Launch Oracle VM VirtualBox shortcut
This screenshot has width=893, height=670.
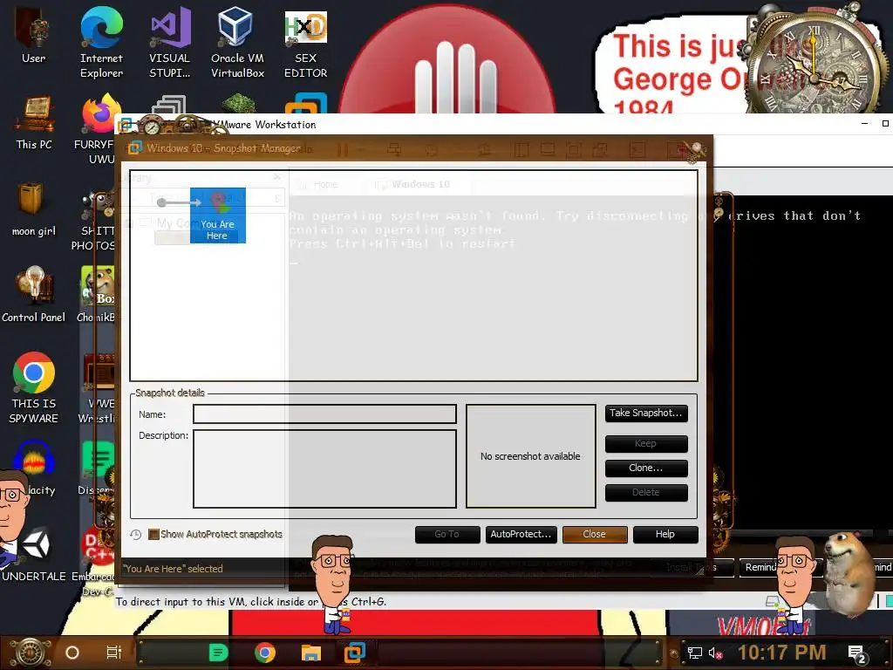pyautogui.click(x=237, y=43)
